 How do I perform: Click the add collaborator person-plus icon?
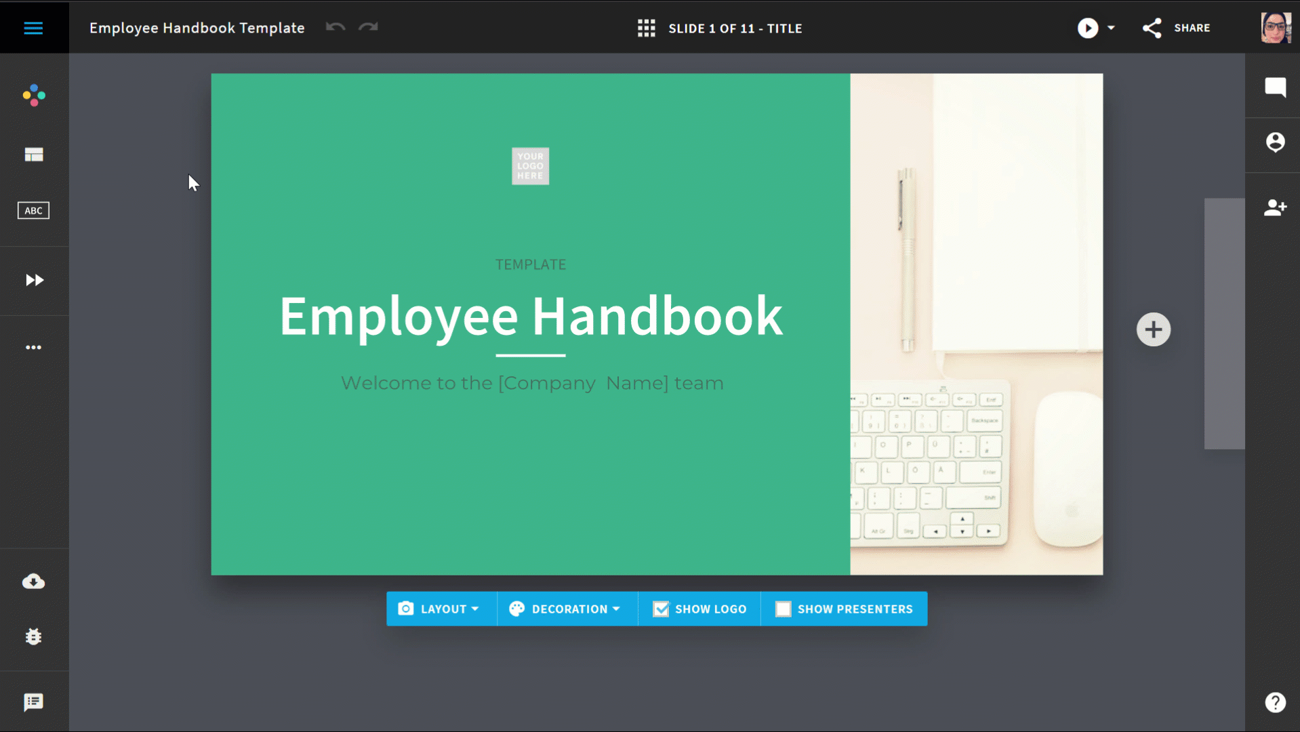point(1275,207)
